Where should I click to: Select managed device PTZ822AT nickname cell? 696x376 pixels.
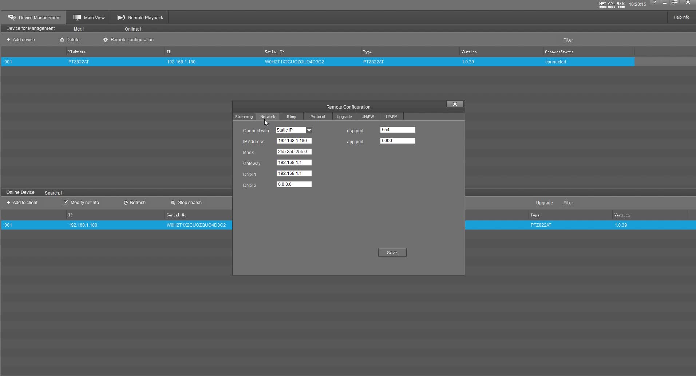coord(79,62)
